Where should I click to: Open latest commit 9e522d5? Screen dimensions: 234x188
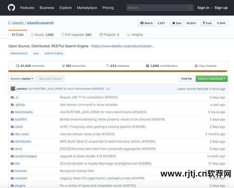click(x=202, y=89)
